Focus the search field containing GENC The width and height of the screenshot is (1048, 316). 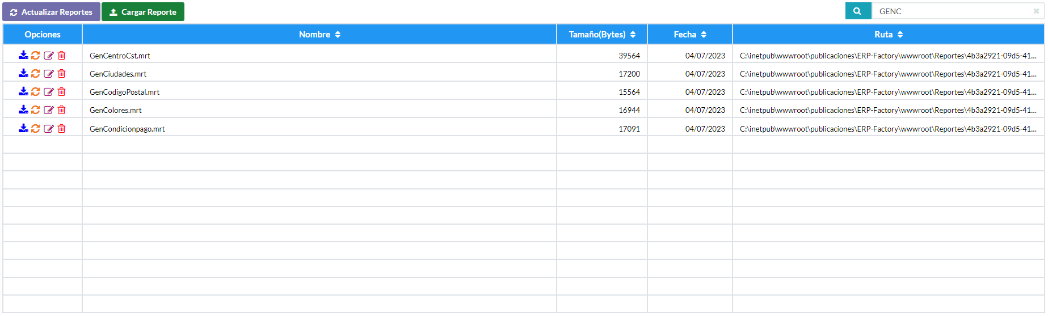point(953,11)
